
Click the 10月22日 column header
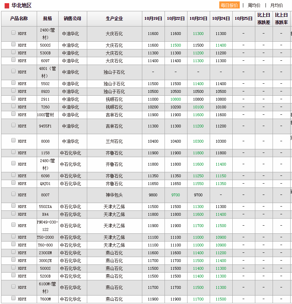pyautogui.click(x=176, y=19)
